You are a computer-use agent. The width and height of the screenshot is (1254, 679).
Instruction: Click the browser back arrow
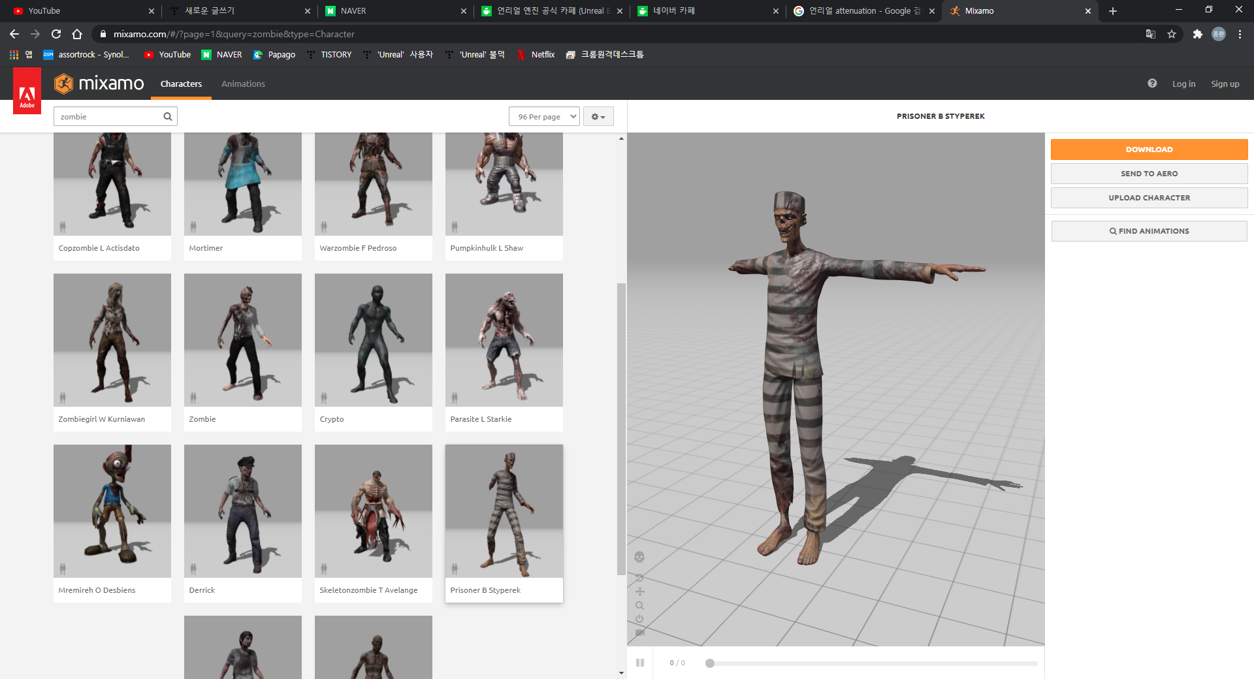pyautogui.click(x=14, y=34)
